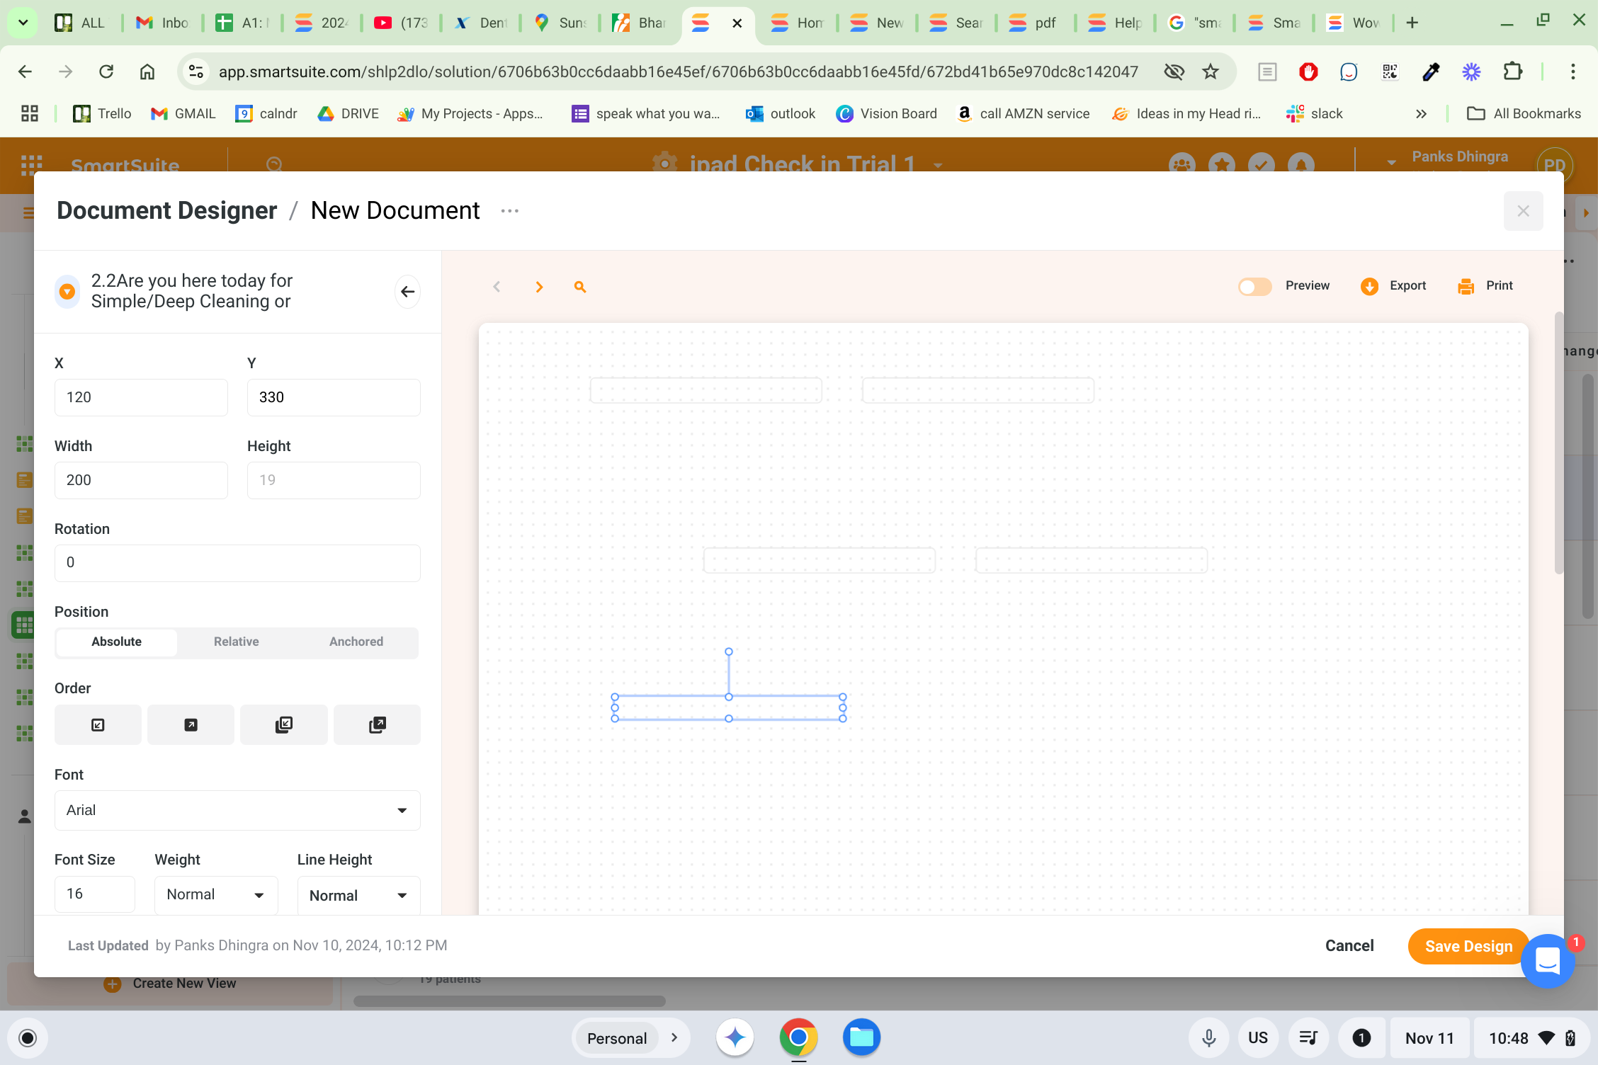The height and width of the screenshot is (1065, 1598).
Task: Click the Cancel button
Action: coord(1349,946)
